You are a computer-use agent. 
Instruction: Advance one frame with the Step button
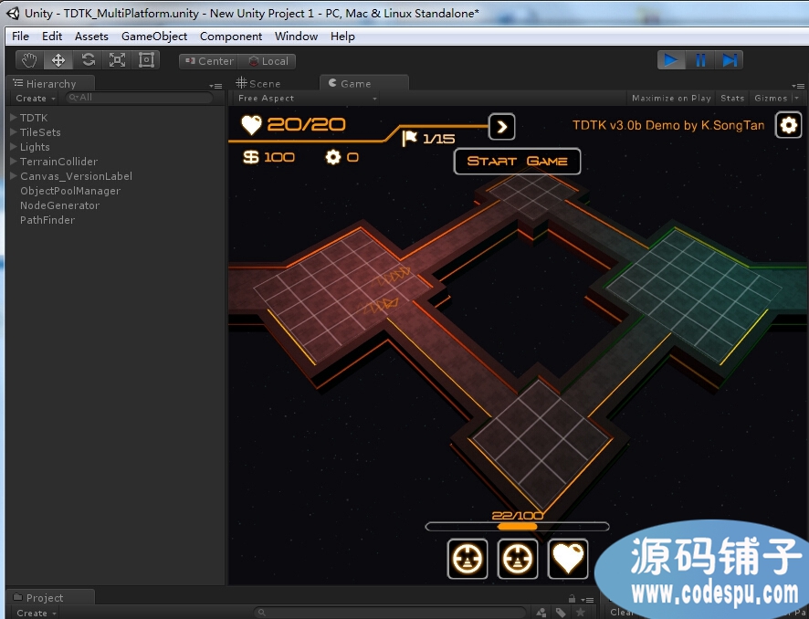pyautogui.click(x=729, y=60)
